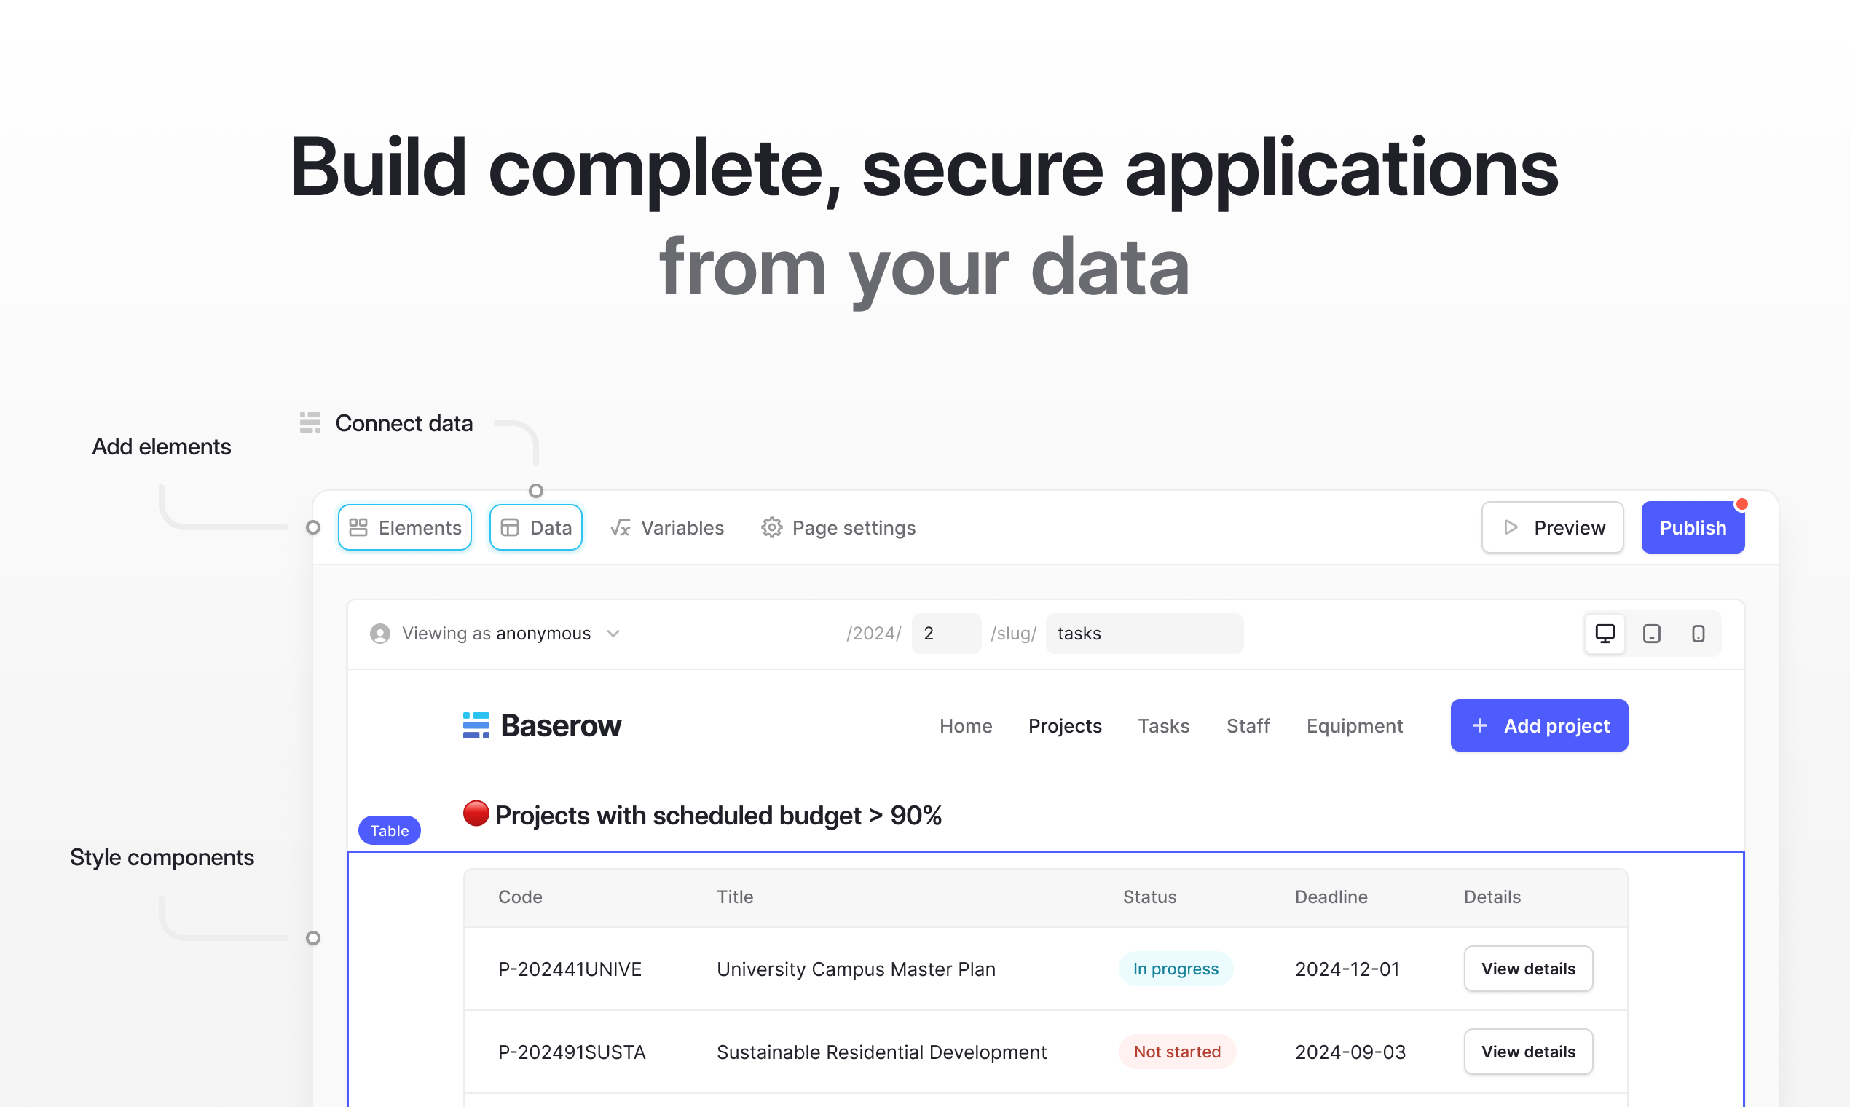Select the Elements panel
This screenshot has width=1850, height=1107.
[405, 527]
